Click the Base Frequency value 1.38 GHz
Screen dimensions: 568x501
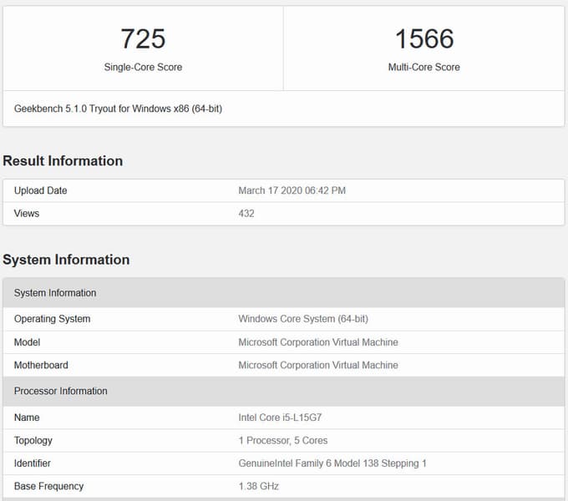(259, 486)
